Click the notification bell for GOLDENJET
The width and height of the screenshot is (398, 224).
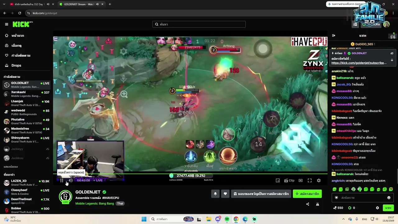point(215,194)
